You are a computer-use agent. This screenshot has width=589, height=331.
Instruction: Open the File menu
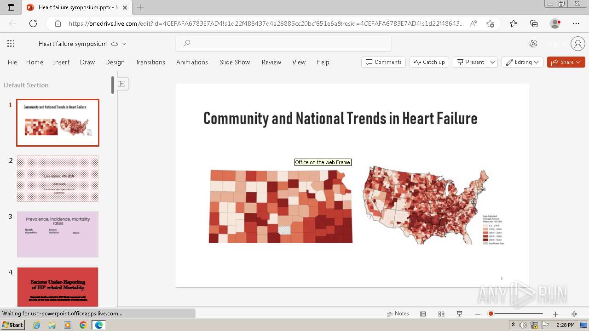tap(12, 62)
